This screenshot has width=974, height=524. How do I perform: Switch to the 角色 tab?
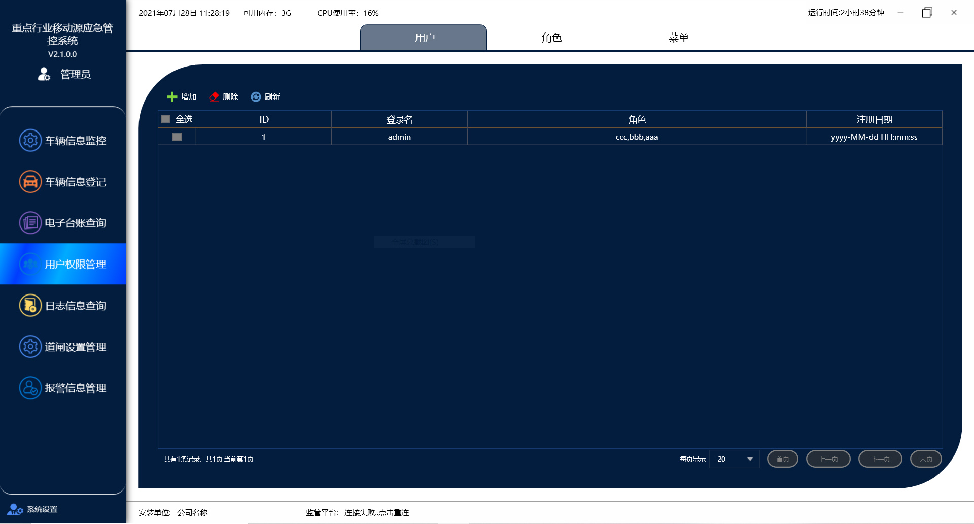[x=551, y=38]
